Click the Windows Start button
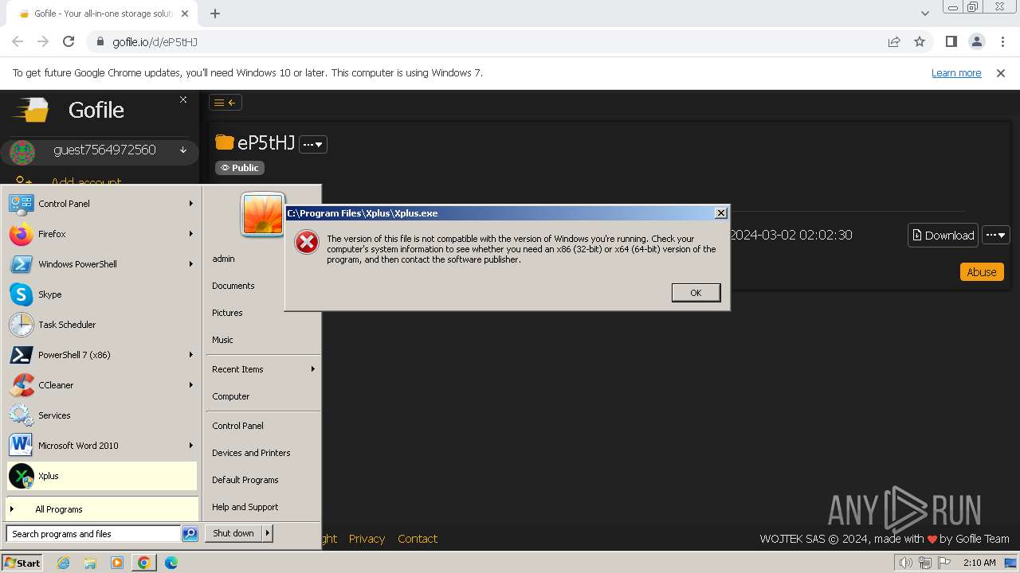1020x573 pixels. pos(22,563)
